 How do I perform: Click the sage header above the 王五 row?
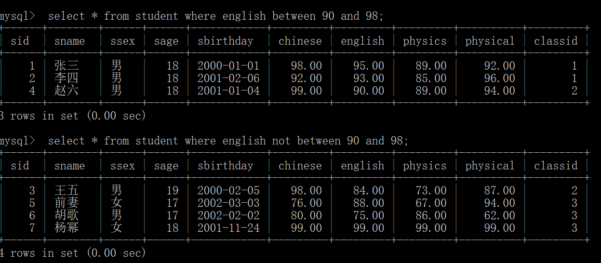pyautogui.click(x=166, y=166)
